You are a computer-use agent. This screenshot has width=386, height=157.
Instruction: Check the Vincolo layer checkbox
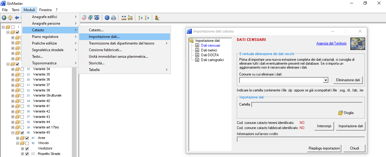(x=27, y=143)
